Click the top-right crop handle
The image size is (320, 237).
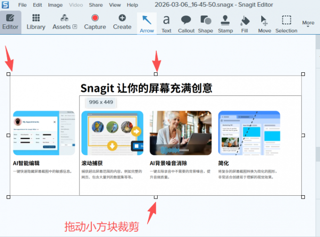303,74
